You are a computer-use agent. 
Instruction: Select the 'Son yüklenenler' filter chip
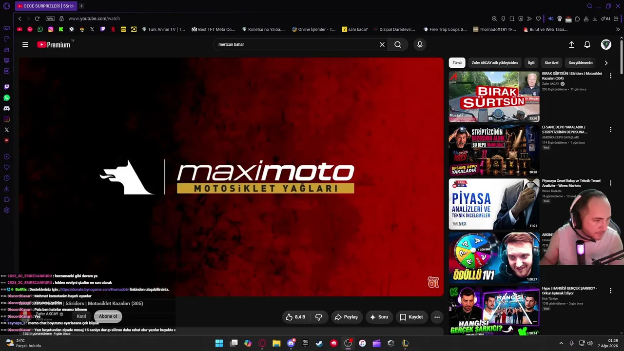point(581,63)
